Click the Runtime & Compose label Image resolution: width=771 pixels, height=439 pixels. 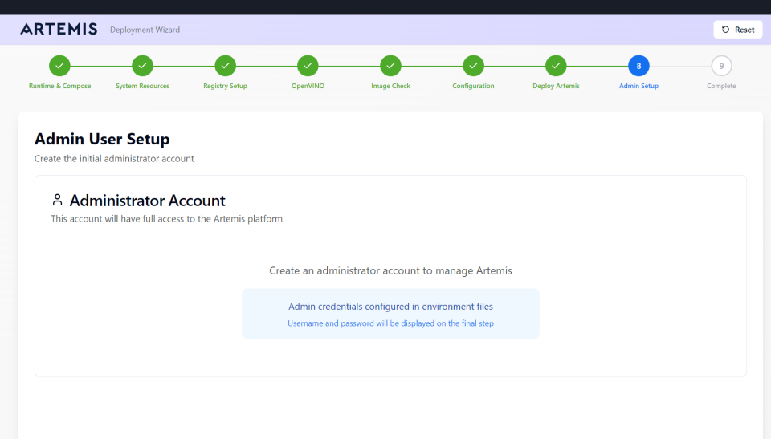[x=59, y=86]
